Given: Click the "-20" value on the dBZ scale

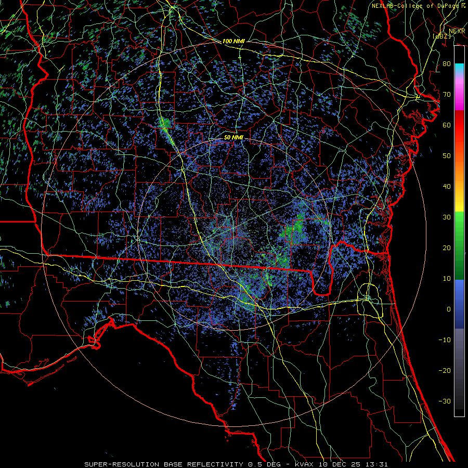Looking at the screenshot, I should [x=445, y=370].
